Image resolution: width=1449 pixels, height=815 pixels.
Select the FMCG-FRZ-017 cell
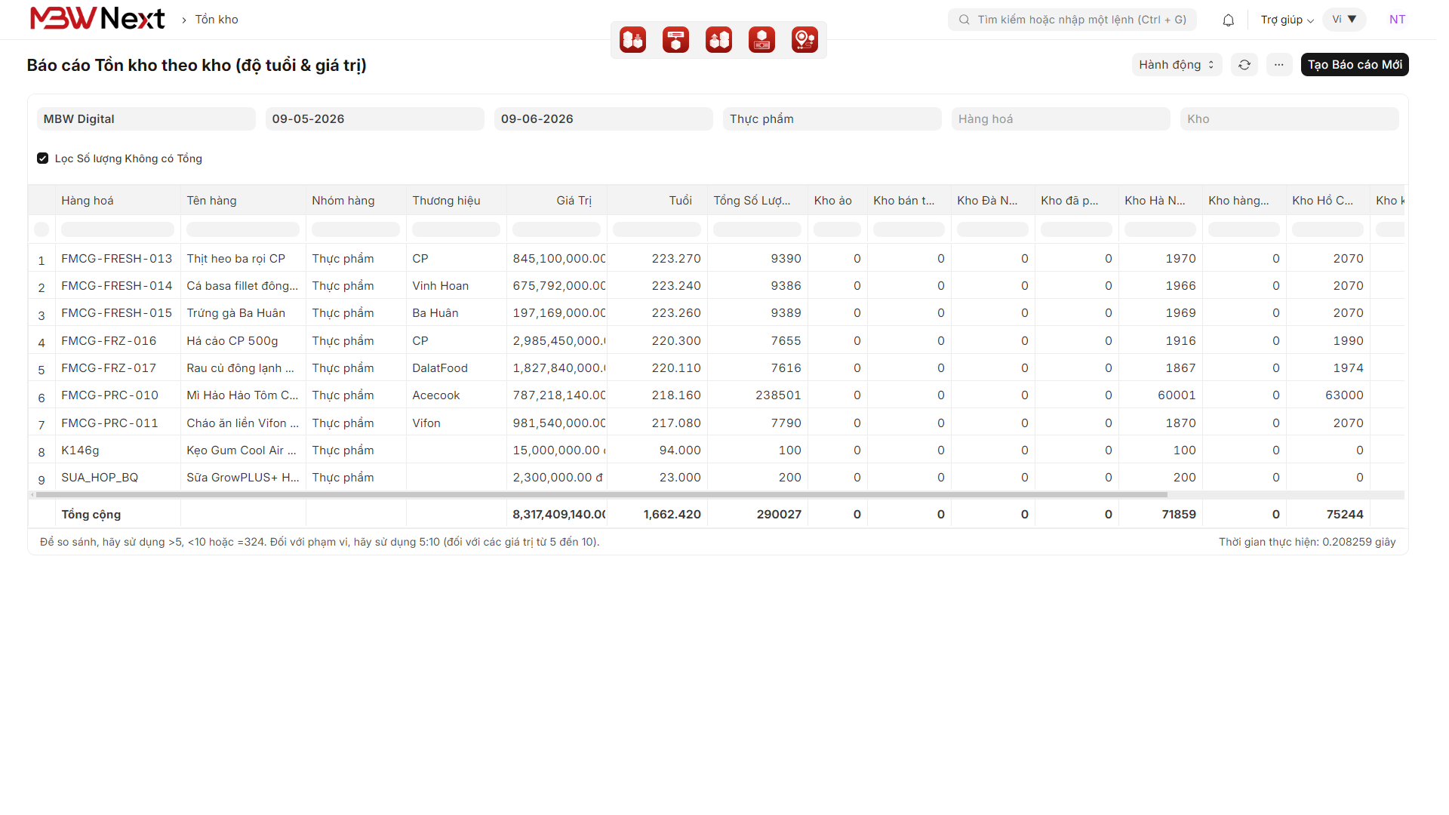point(117,368)
